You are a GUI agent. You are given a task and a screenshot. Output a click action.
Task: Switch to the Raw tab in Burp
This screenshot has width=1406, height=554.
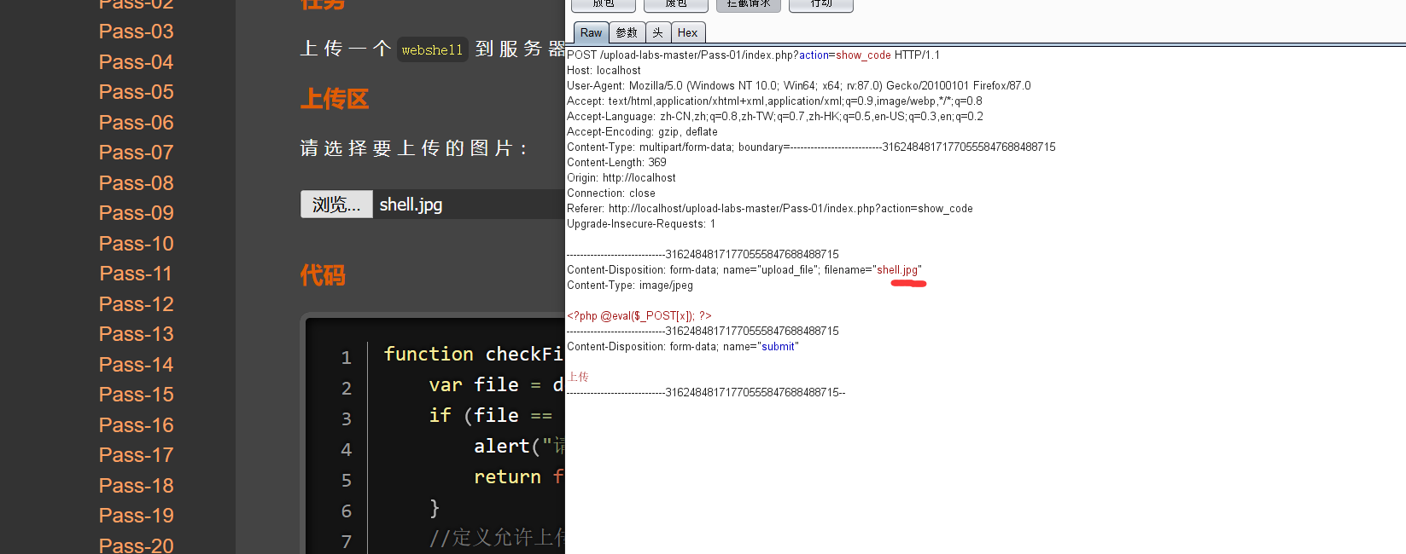tap(591, 32)
